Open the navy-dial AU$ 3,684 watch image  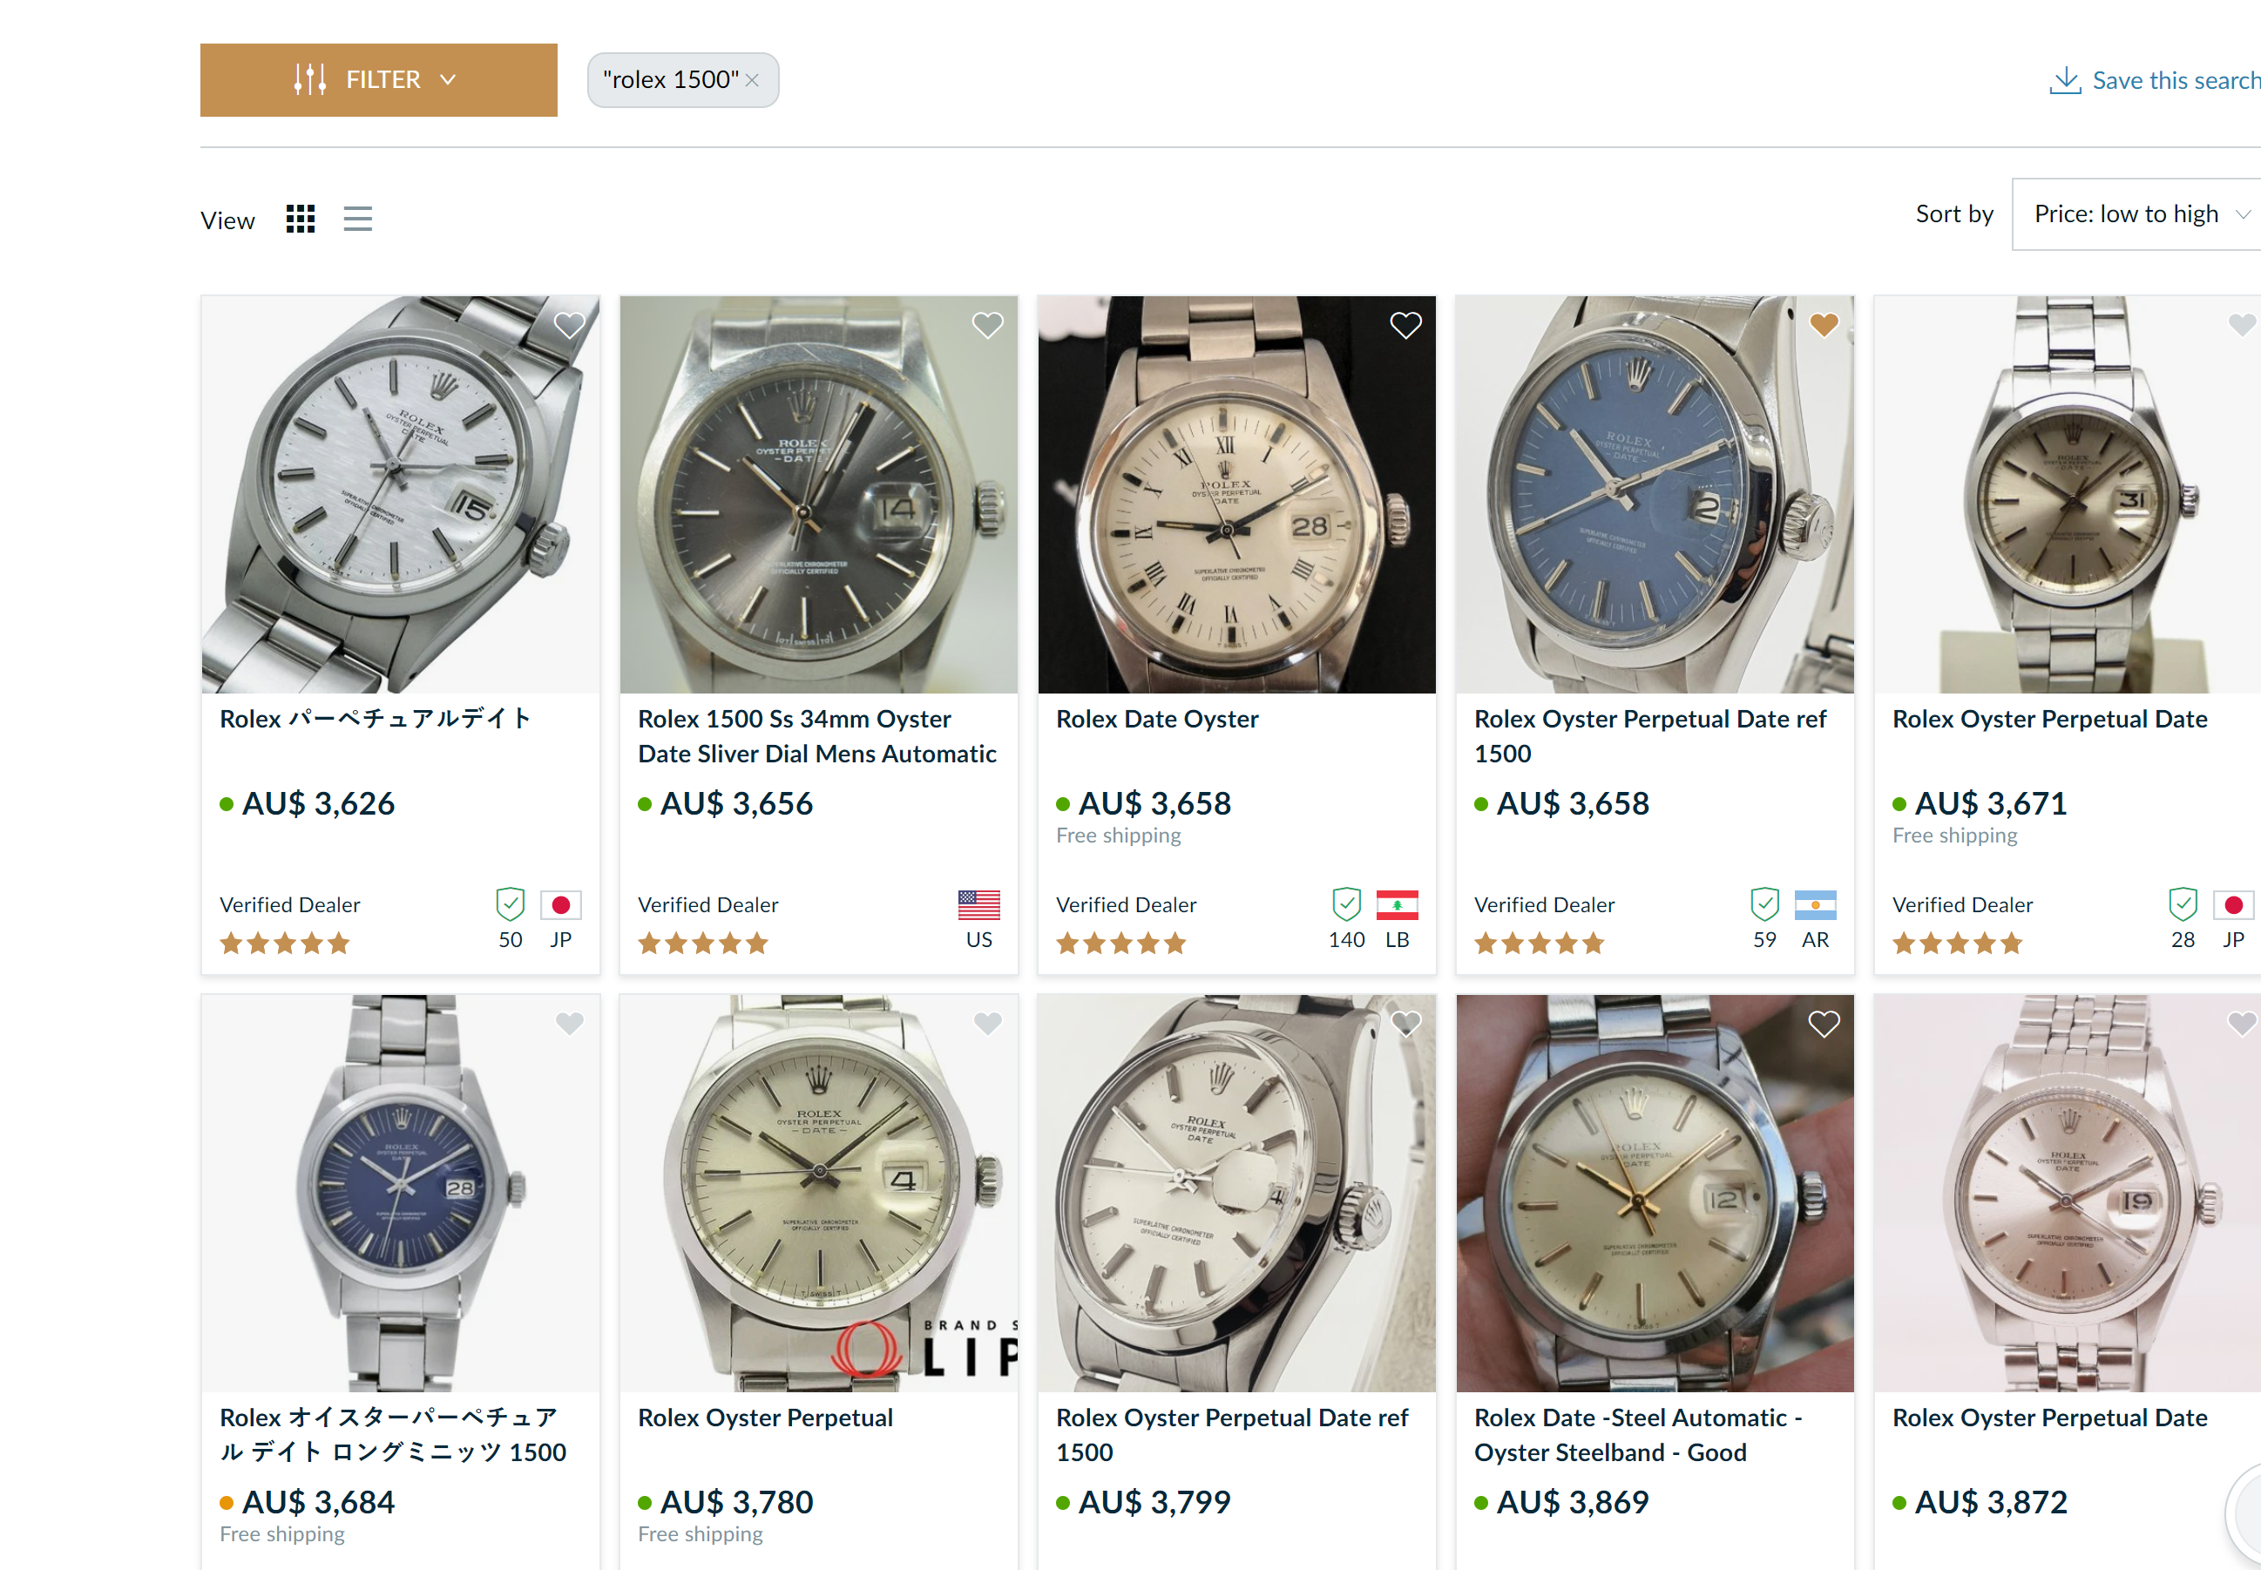pos(400,1192)
